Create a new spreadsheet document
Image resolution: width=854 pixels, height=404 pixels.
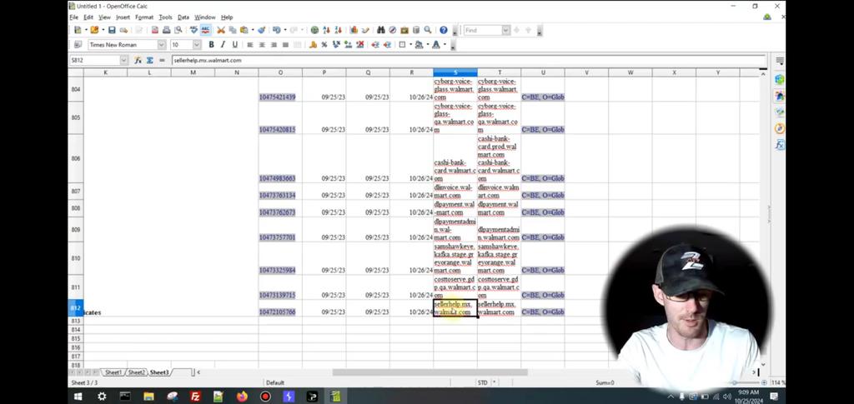78,31
